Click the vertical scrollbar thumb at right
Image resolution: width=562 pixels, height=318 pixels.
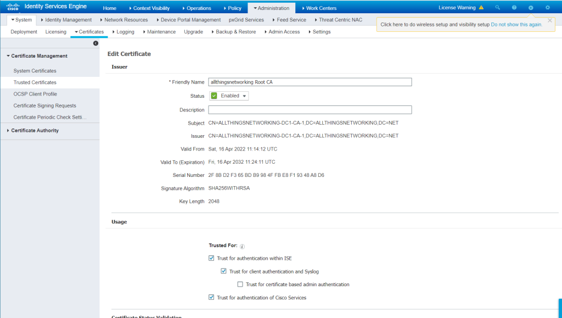point(560,308)
